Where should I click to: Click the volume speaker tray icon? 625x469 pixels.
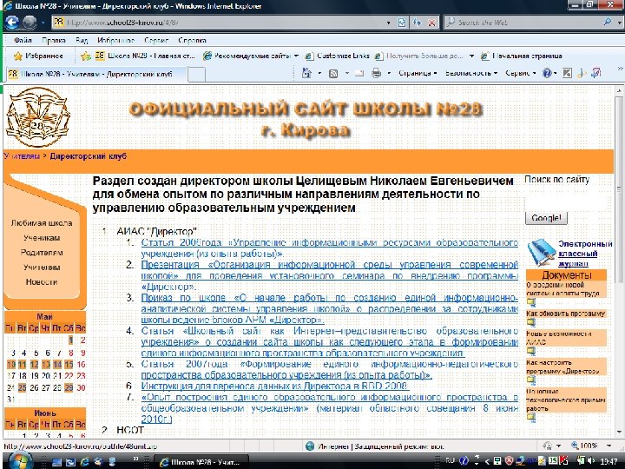[x=591, y=461]
